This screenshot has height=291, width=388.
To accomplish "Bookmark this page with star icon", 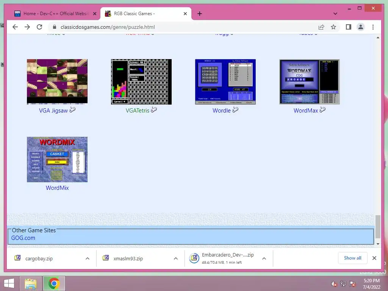I will [333, 27].
